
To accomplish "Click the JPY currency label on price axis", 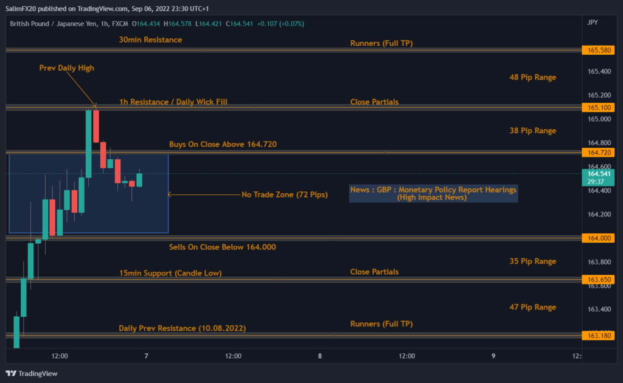I will (592, 23).
